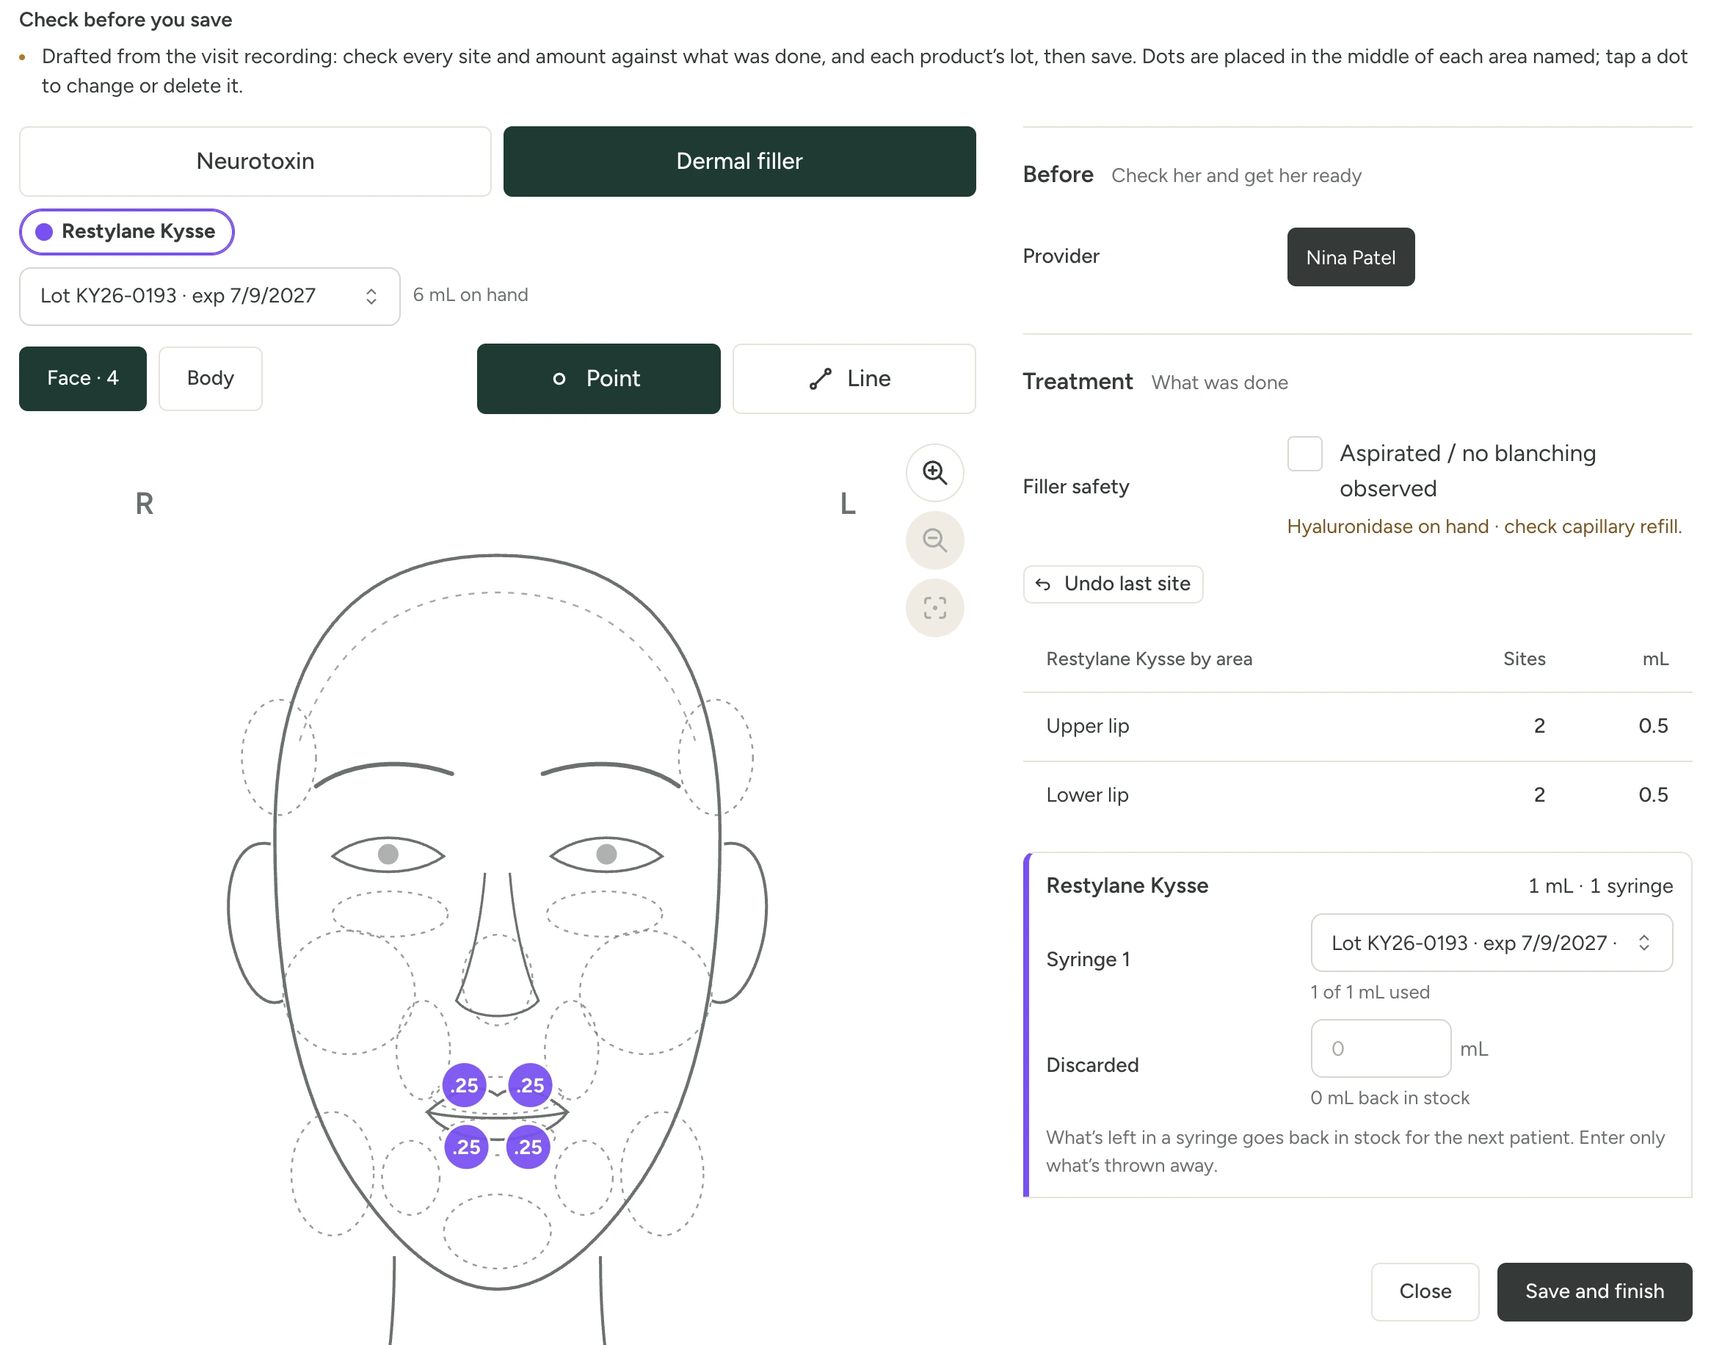This screenshot has height=1345, width=1722.
Task: Zoom out of the face chart
Action: pyautogui.click(x=934, y=540)
